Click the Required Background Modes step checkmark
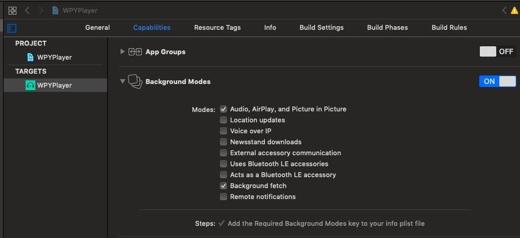Screen dimensions: 520x238 [222, 223]
